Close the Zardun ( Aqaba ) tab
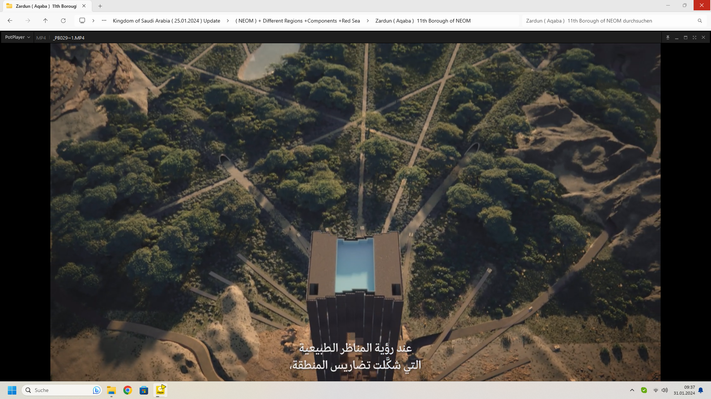711x399 pixels. point(84,6)
